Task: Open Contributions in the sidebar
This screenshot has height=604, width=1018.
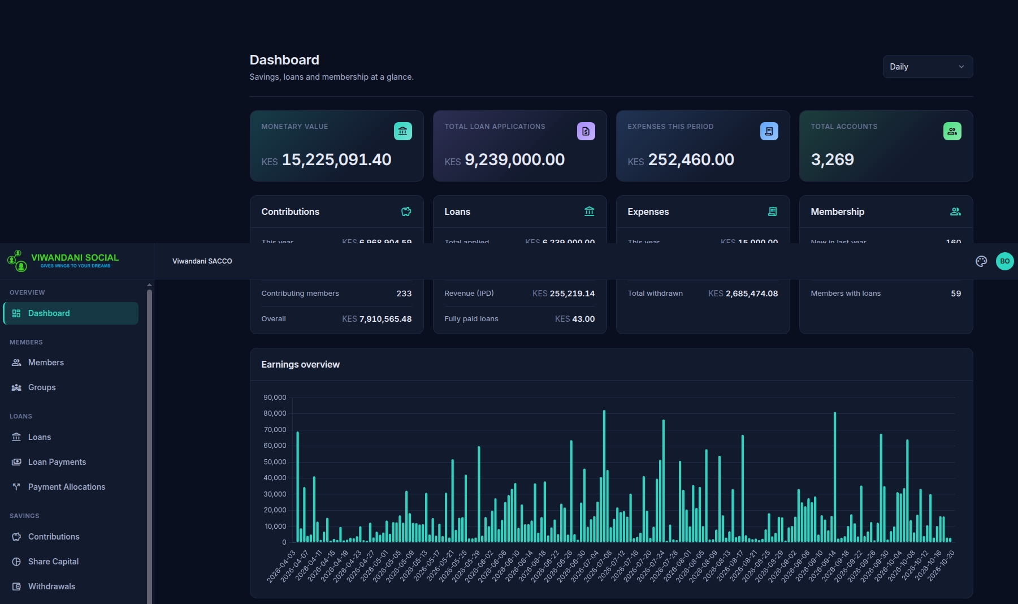Action: tap(71, 537)
